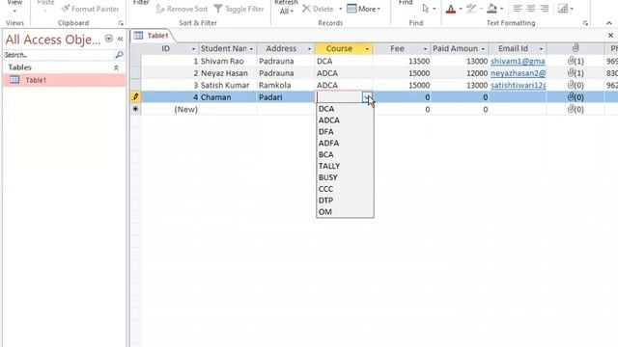Choose ADFA from course list

(x=345, y=143)
